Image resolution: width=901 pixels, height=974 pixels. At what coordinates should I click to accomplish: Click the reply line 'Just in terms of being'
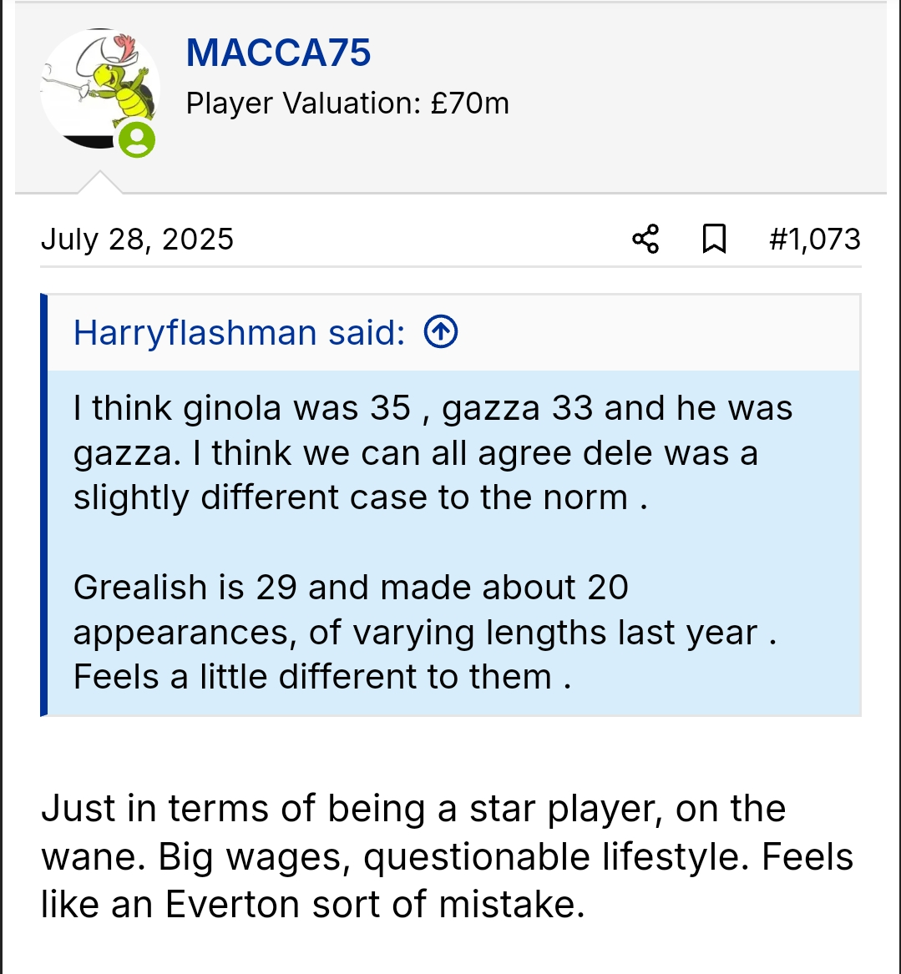coord(413,809)
